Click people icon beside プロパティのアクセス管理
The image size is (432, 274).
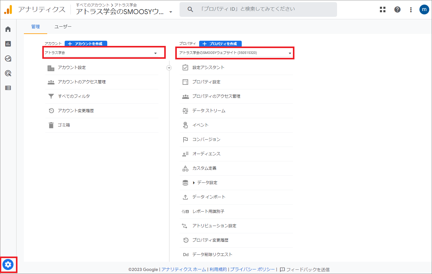[185, 96]
